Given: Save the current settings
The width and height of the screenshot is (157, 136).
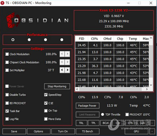Looking at the screenshot, I should 14,131.
